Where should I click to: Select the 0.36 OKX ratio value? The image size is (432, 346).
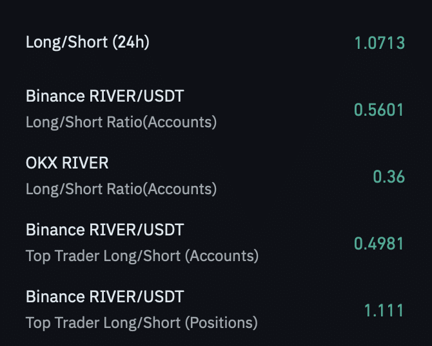[389, 177]
